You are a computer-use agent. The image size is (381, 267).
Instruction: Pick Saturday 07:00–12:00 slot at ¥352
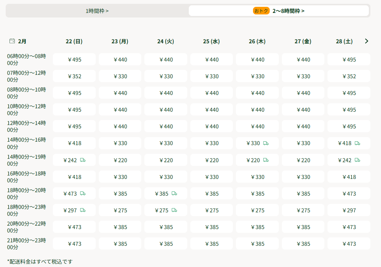349,76
